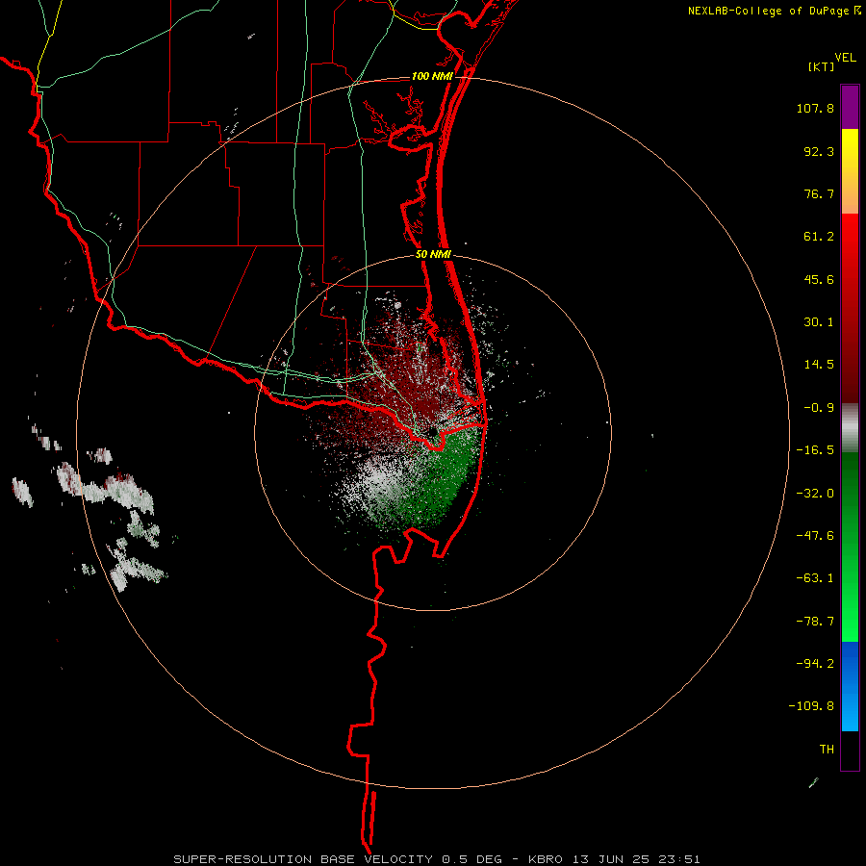Click the [KT] units label
866x866 pixels.
coord(821,66)
